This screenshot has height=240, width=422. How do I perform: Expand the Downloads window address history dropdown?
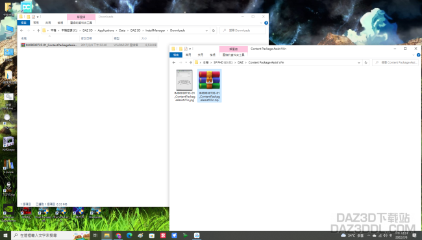206,30
